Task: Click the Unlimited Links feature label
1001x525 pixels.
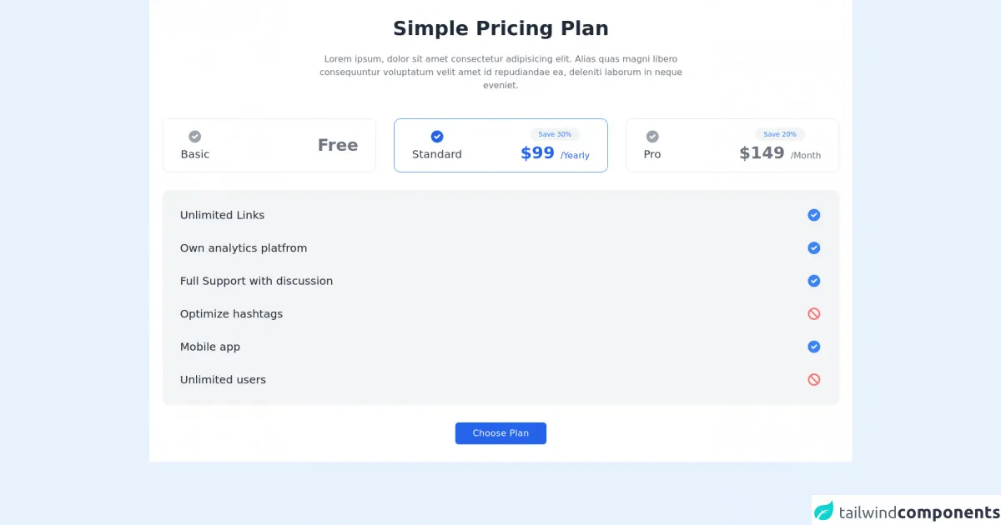Action: click(x=222, y=215)
